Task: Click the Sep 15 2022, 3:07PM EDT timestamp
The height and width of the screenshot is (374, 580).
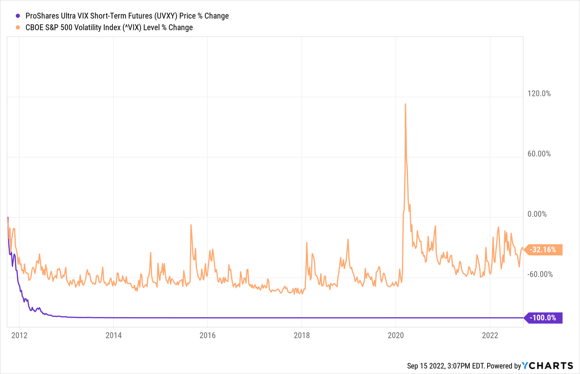Action: 445,366
